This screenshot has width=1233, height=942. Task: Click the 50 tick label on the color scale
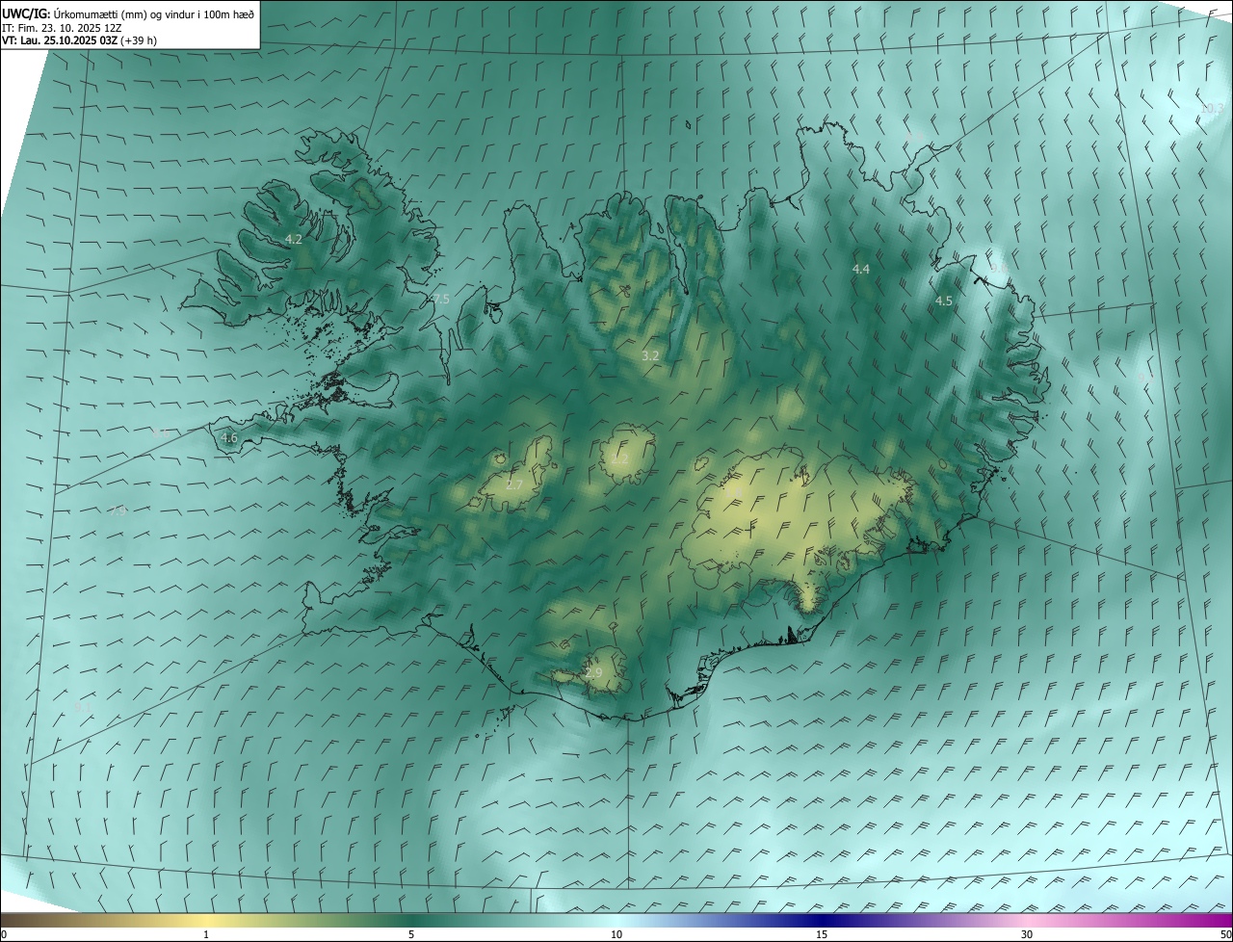[1225, 935]
